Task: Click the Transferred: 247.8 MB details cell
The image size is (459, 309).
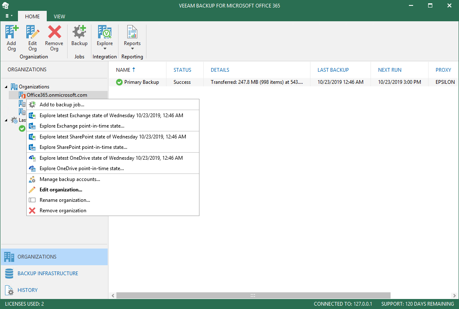Action: pos(257,82)
